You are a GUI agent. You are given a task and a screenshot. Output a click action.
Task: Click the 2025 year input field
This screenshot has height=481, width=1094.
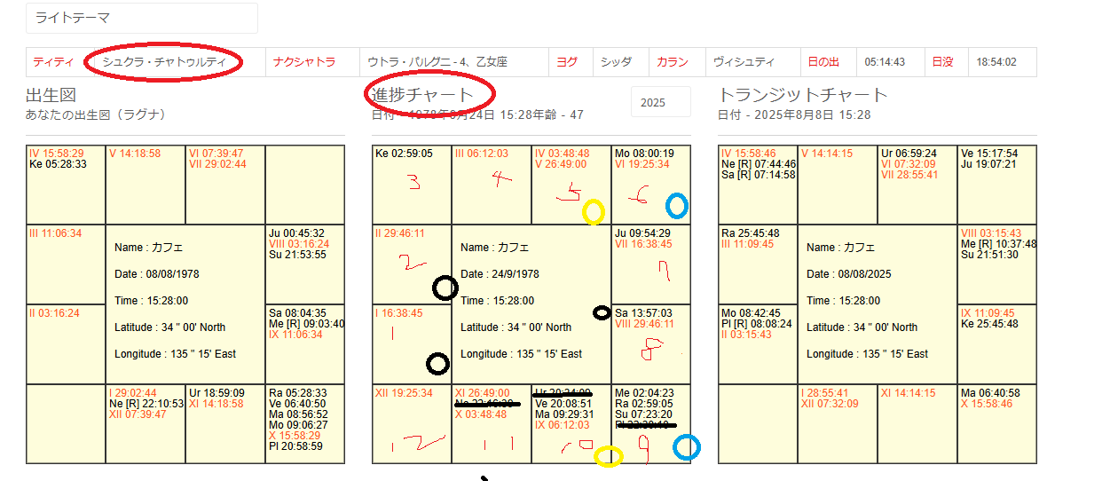[660, 102]
